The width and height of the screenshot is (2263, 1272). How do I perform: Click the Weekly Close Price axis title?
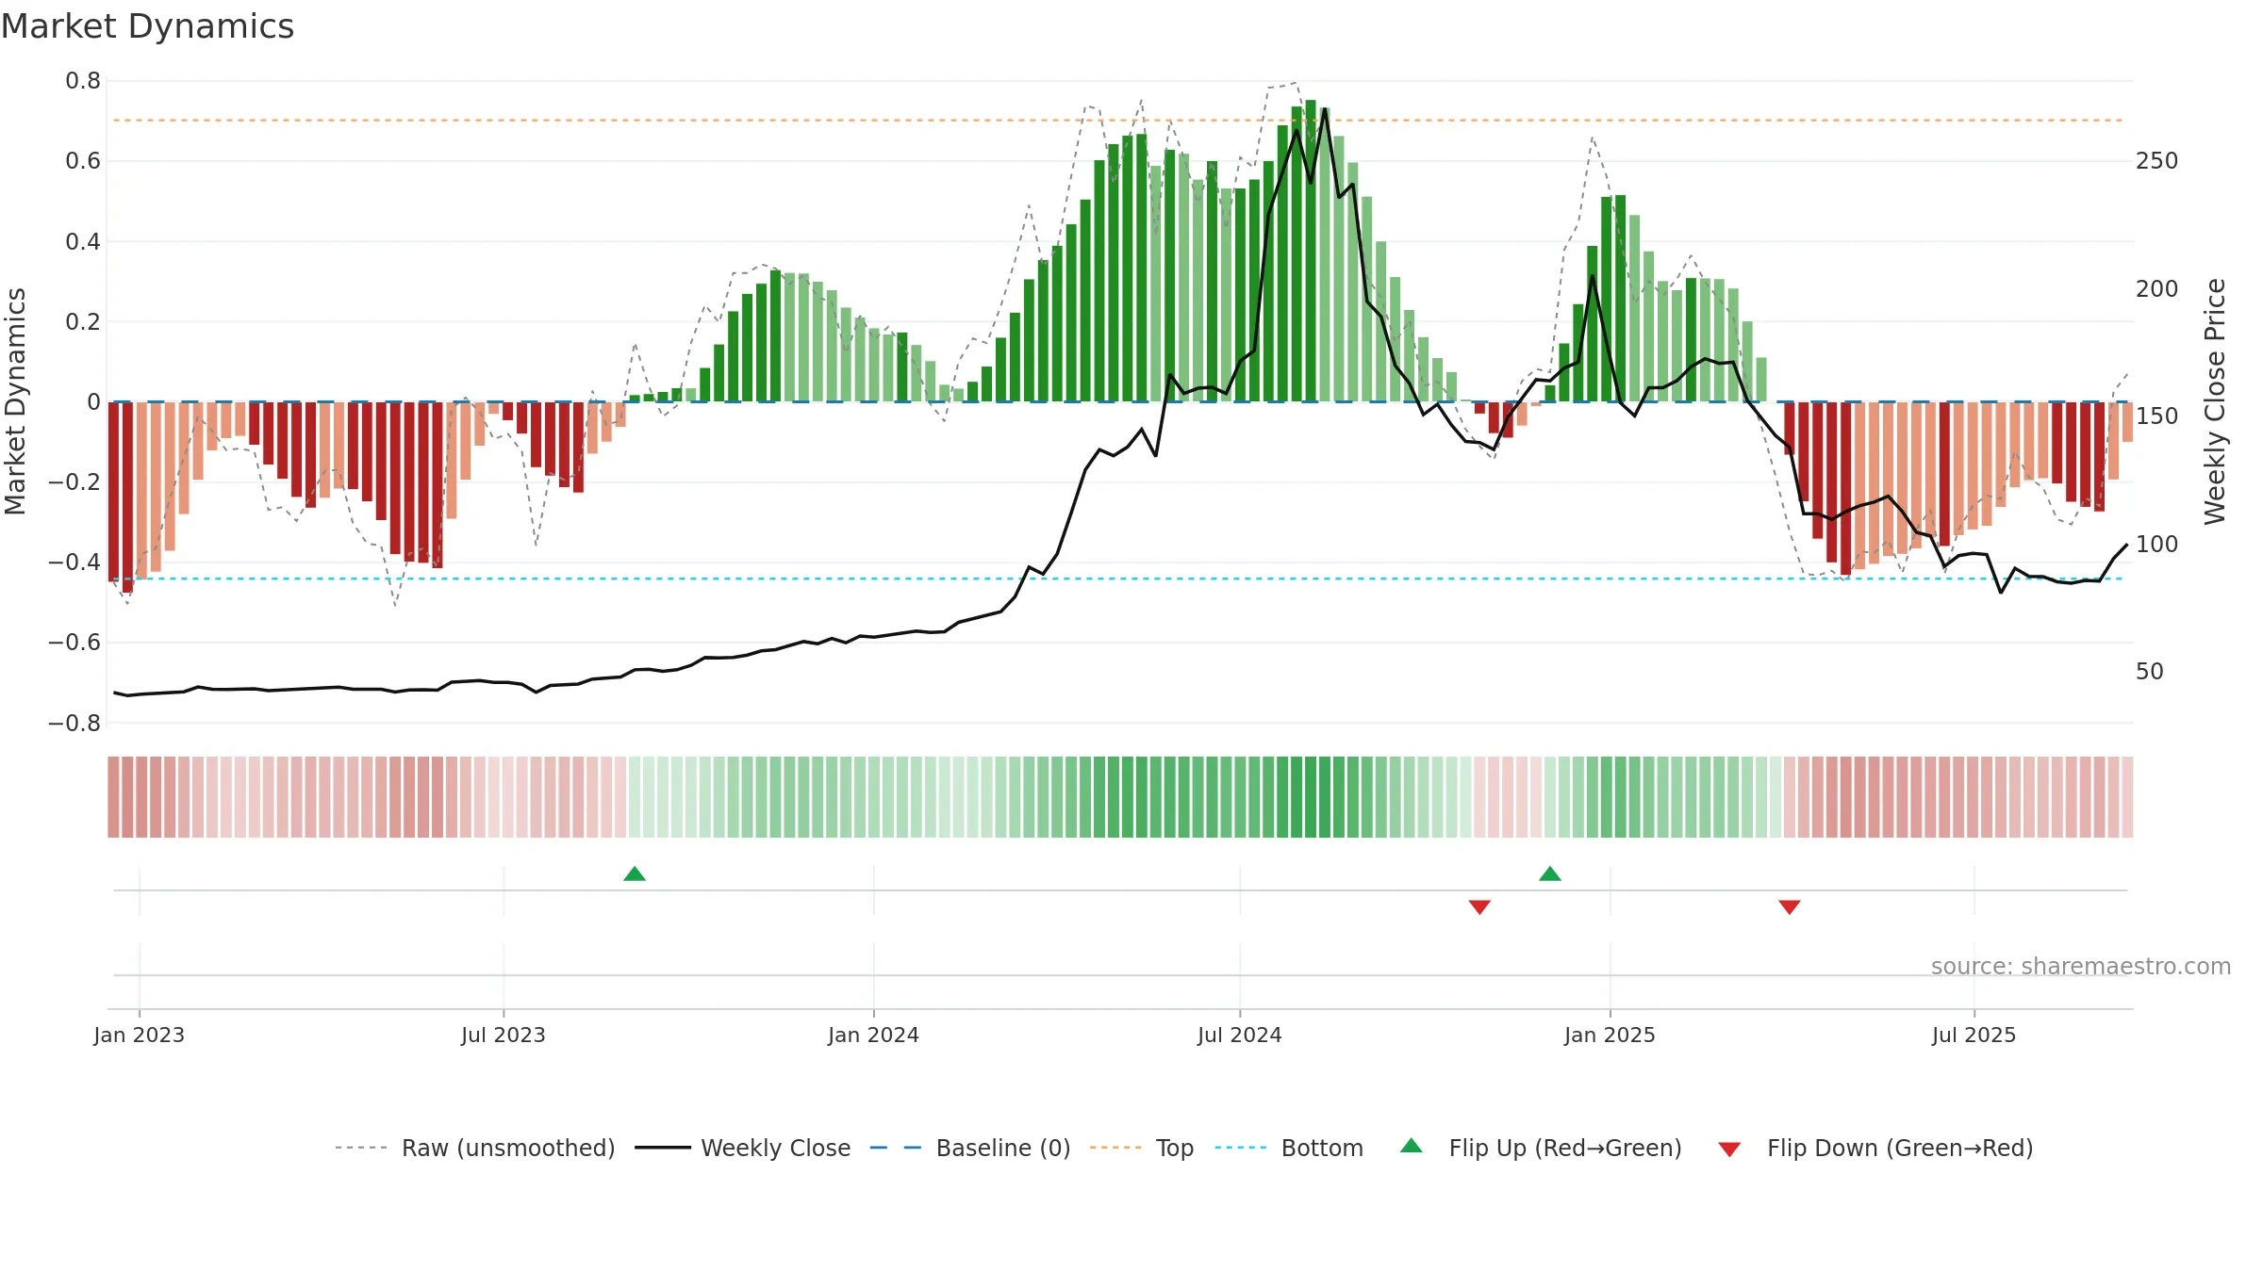[x=2215, y=401]
